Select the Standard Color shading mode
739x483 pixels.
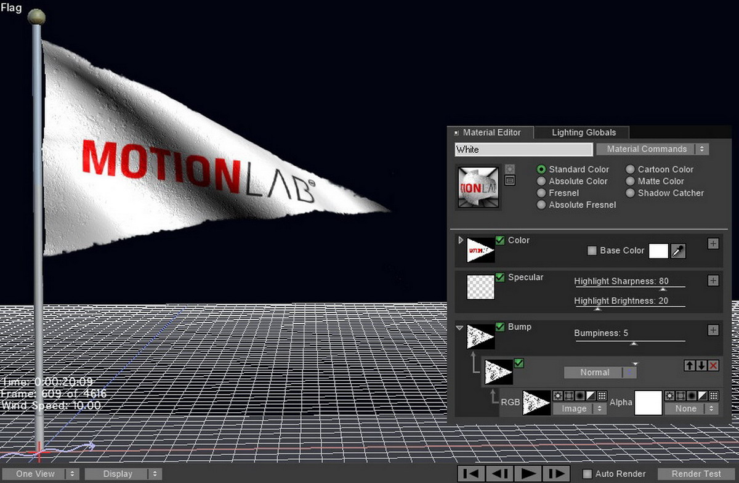tap(541, 169)
